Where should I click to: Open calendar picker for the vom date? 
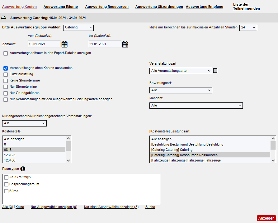click(64, 44)
